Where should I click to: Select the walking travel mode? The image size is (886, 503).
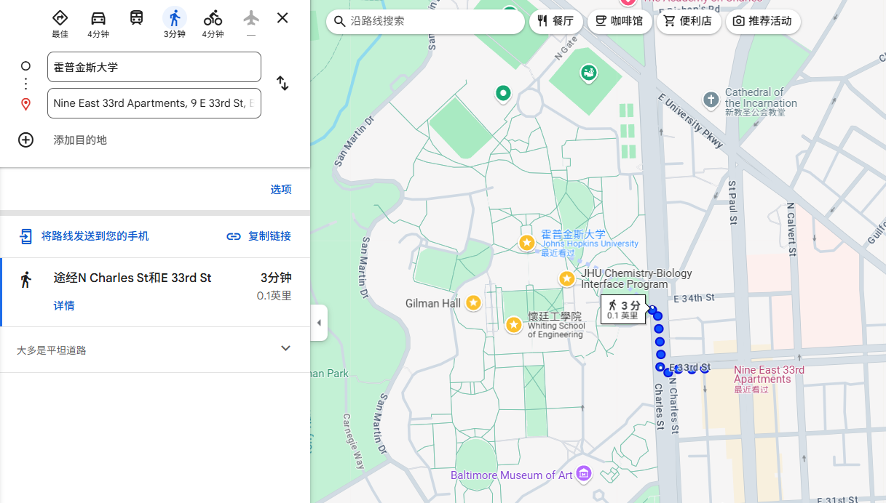point(175,19)
